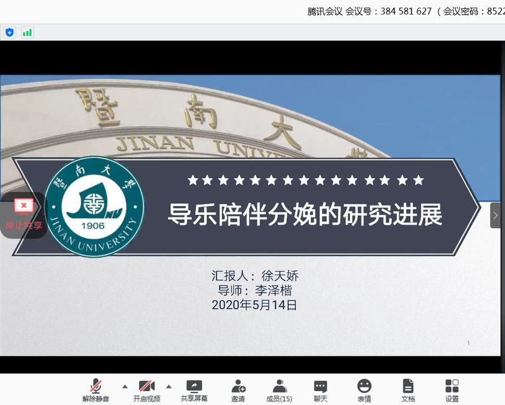
Task: Click the presenter name 徐天娇 on slide
Action: pos(279,276)
